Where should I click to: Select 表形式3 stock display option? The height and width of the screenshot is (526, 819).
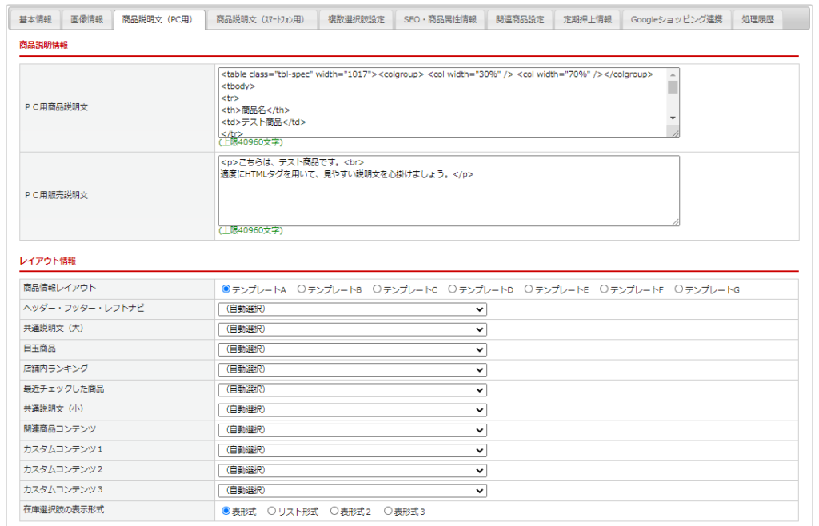coord(389,511)
